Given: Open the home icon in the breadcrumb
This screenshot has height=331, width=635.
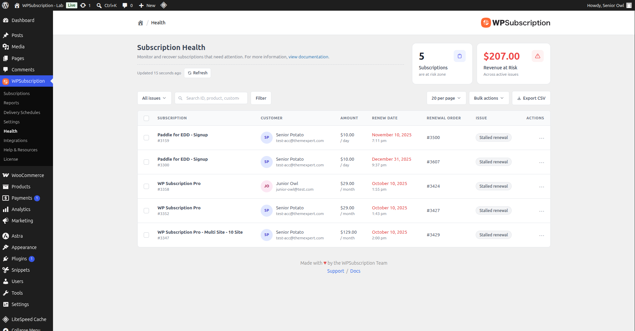Looking at the screenshot, I should [x=140, y=23].
